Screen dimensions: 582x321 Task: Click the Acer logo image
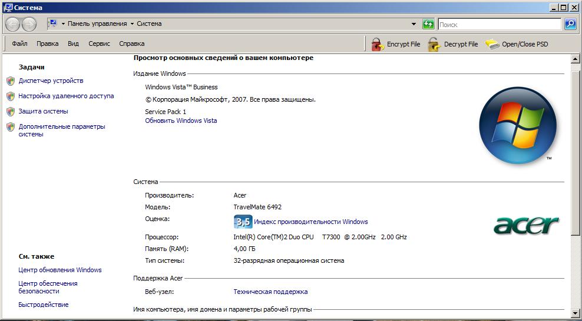pos(526,225)
